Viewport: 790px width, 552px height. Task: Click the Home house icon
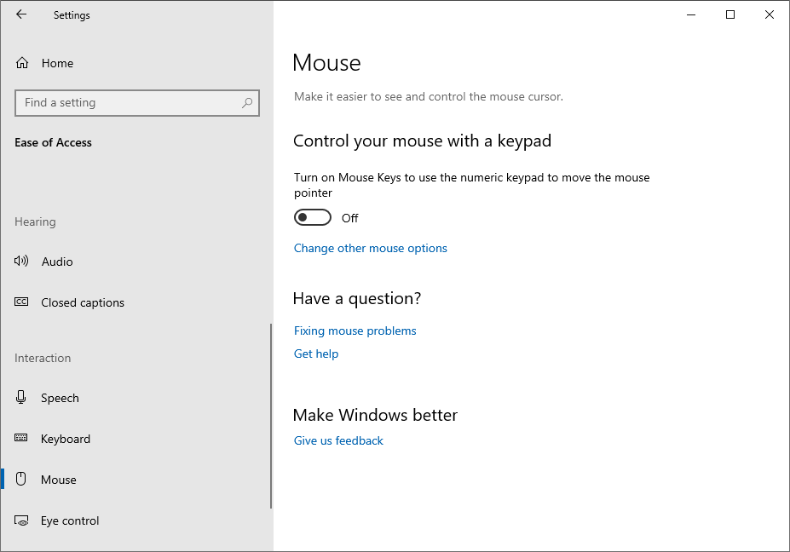[x=22, y=63]
